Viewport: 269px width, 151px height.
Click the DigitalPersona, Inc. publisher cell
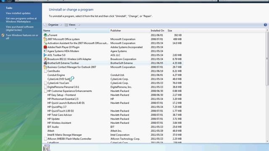pyautogui.click(x=121, y=87)
